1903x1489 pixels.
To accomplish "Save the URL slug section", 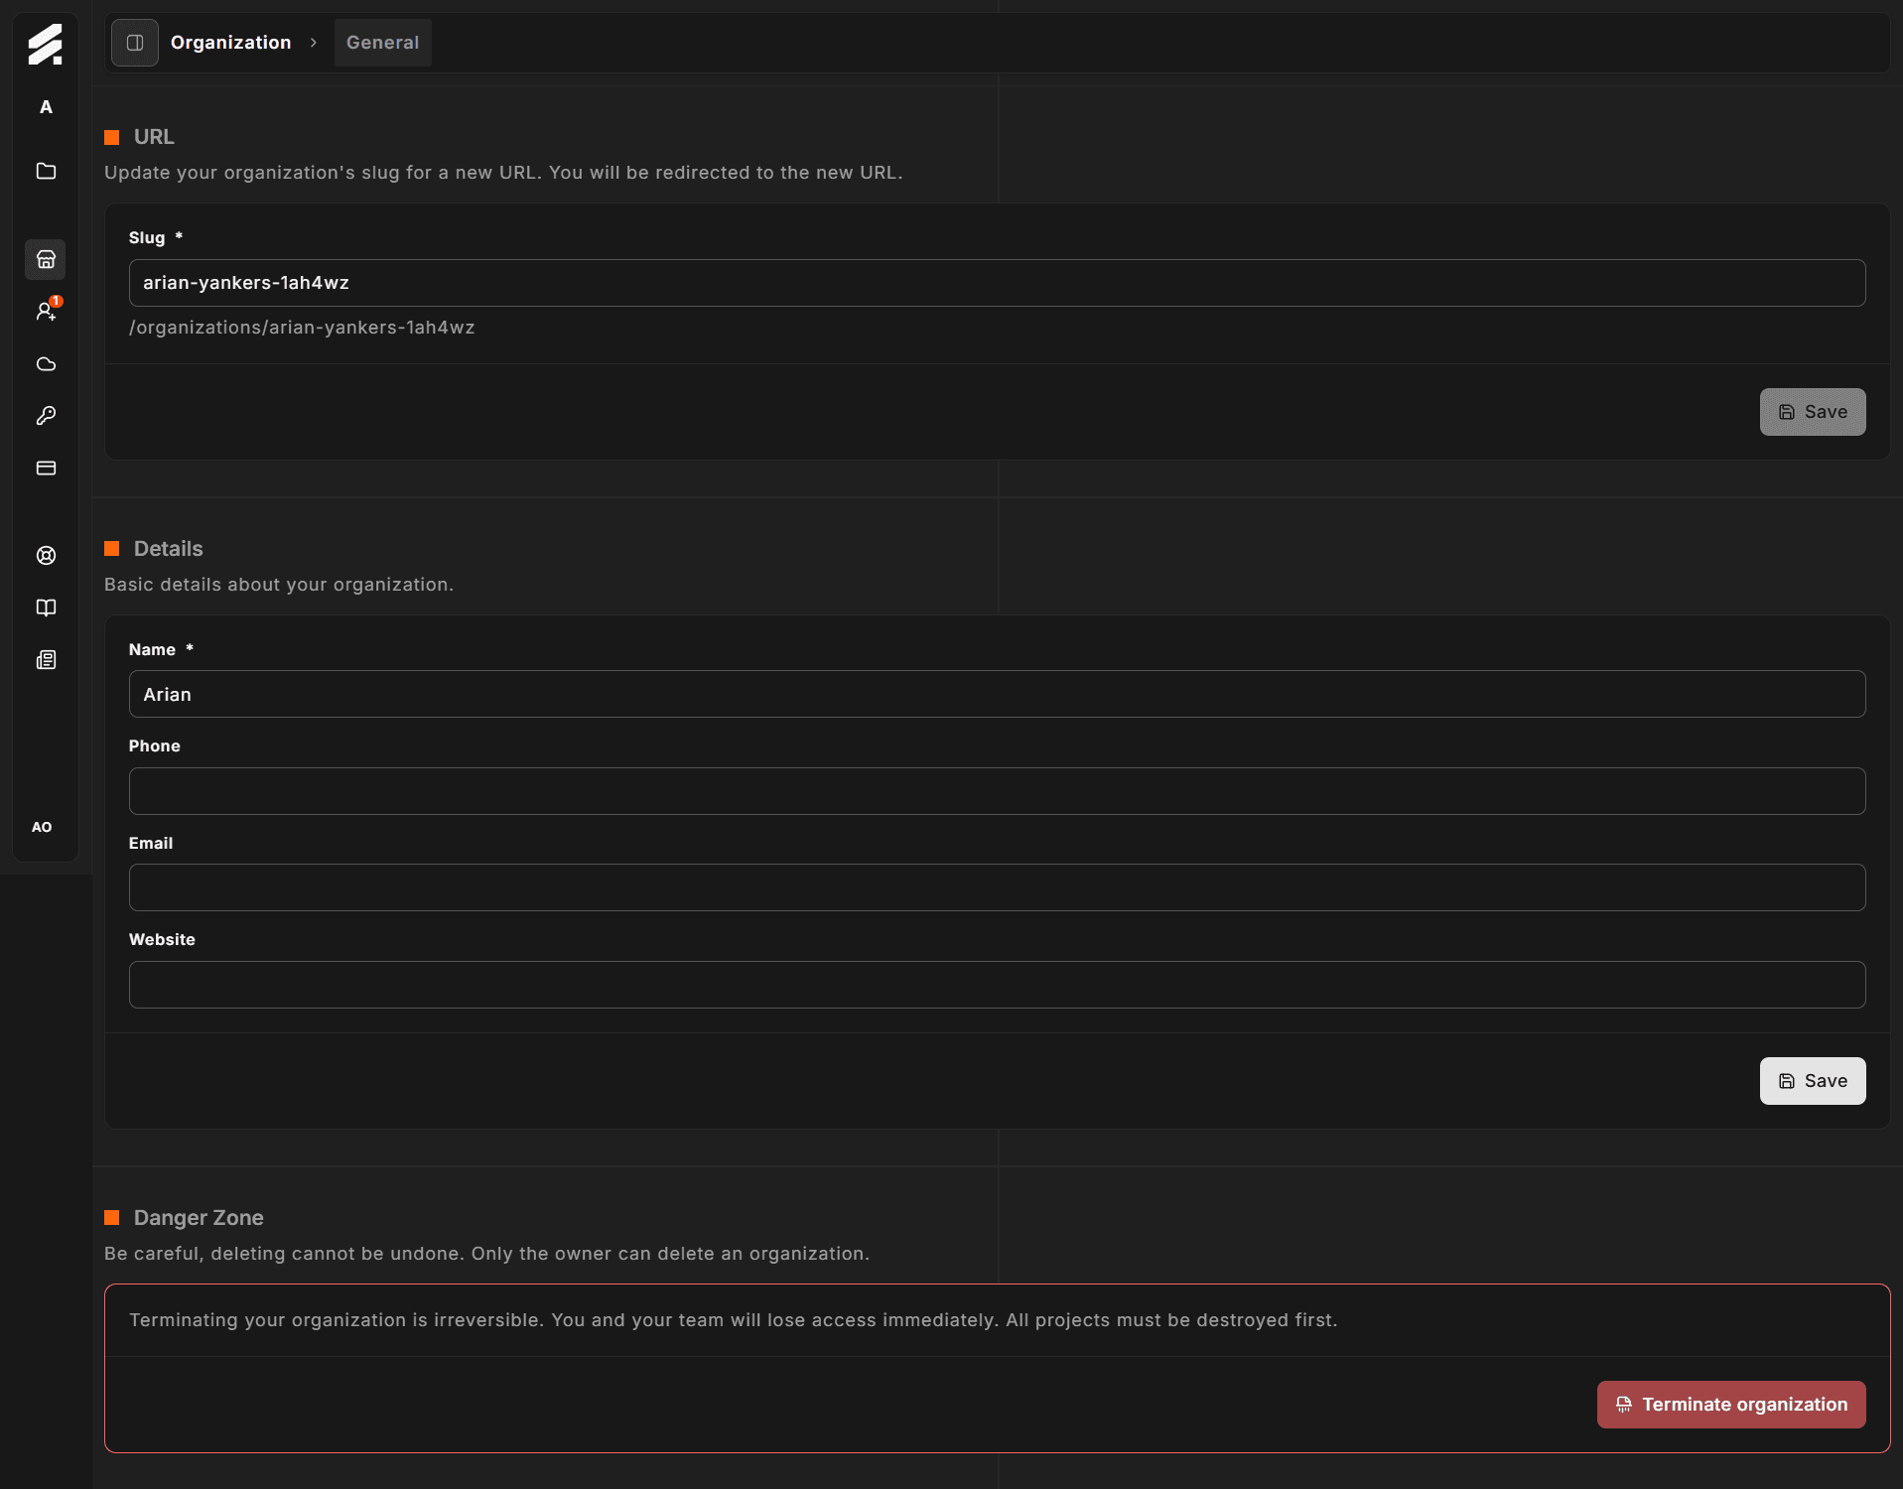I will click(1813, 412).
